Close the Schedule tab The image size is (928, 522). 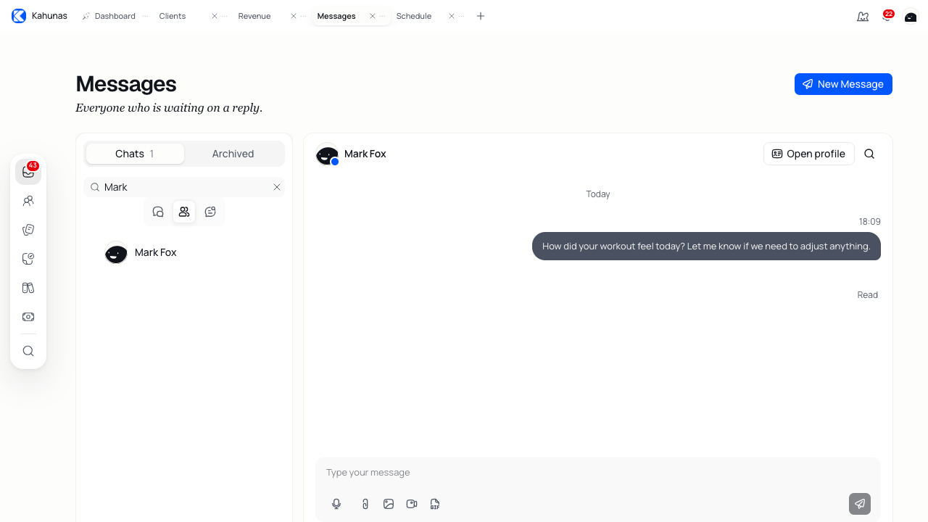click(452, 16)
